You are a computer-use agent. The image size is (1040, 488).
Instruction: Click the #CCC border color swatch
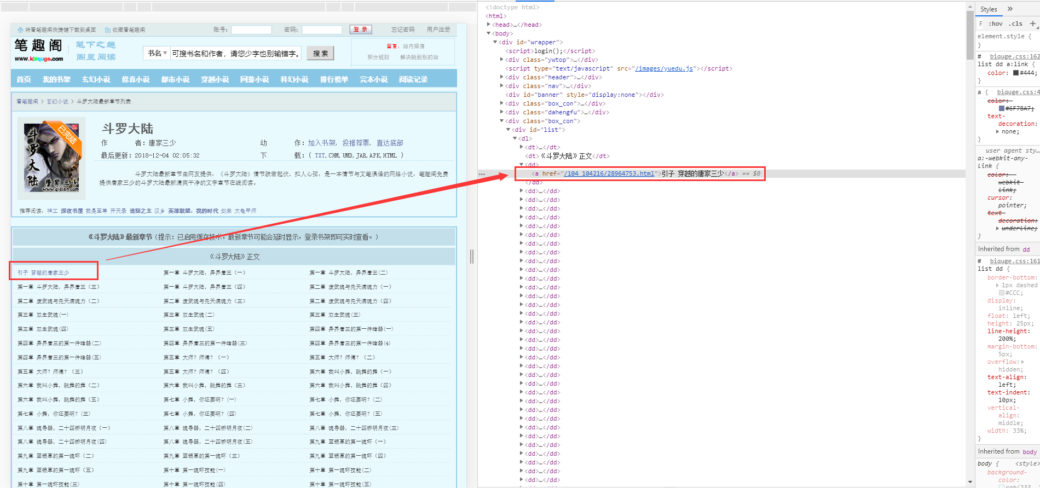coord(1002,293)
